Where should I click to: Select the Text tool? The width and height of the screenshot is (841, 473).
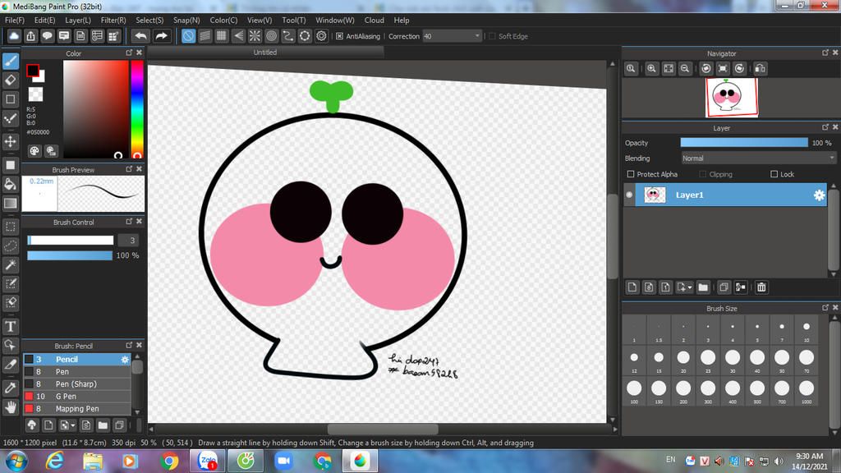[11, 326]
